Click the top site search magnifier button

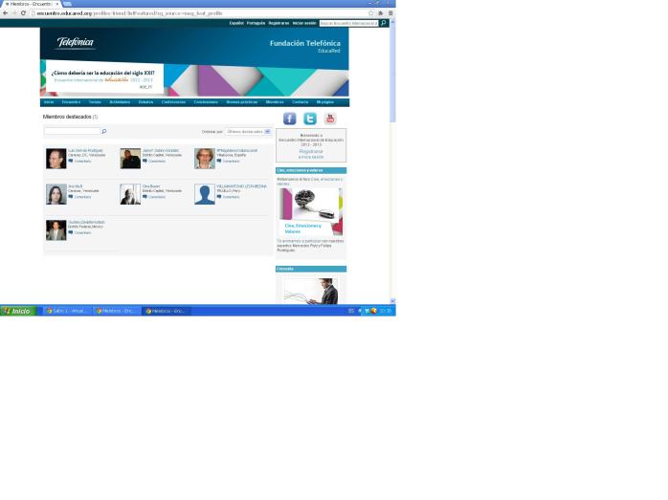(384, 23)
